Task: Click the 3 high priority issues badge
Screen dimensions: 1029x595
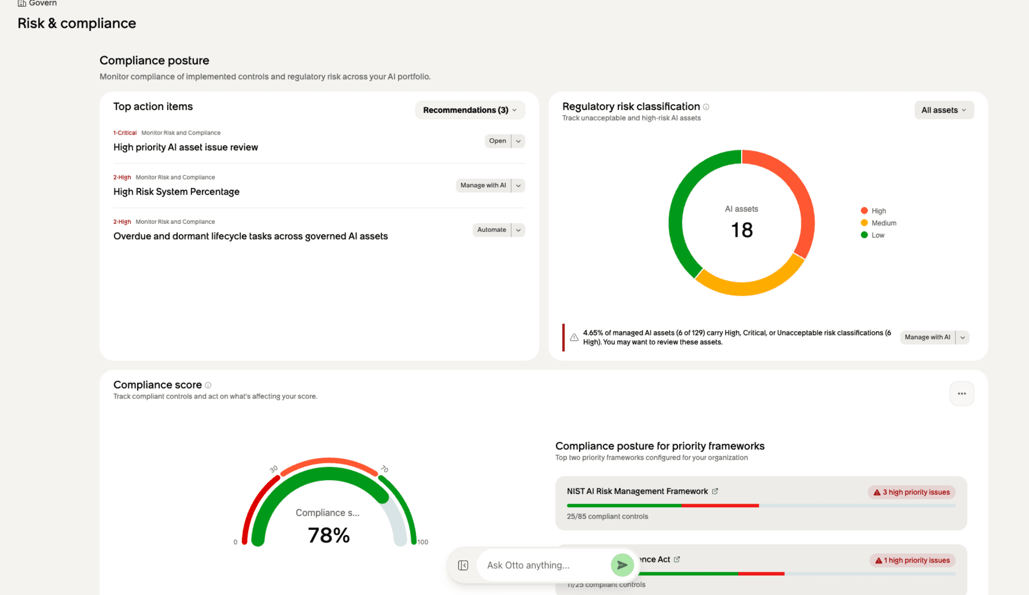Action: pyautogui.click(x=911, y=492)
